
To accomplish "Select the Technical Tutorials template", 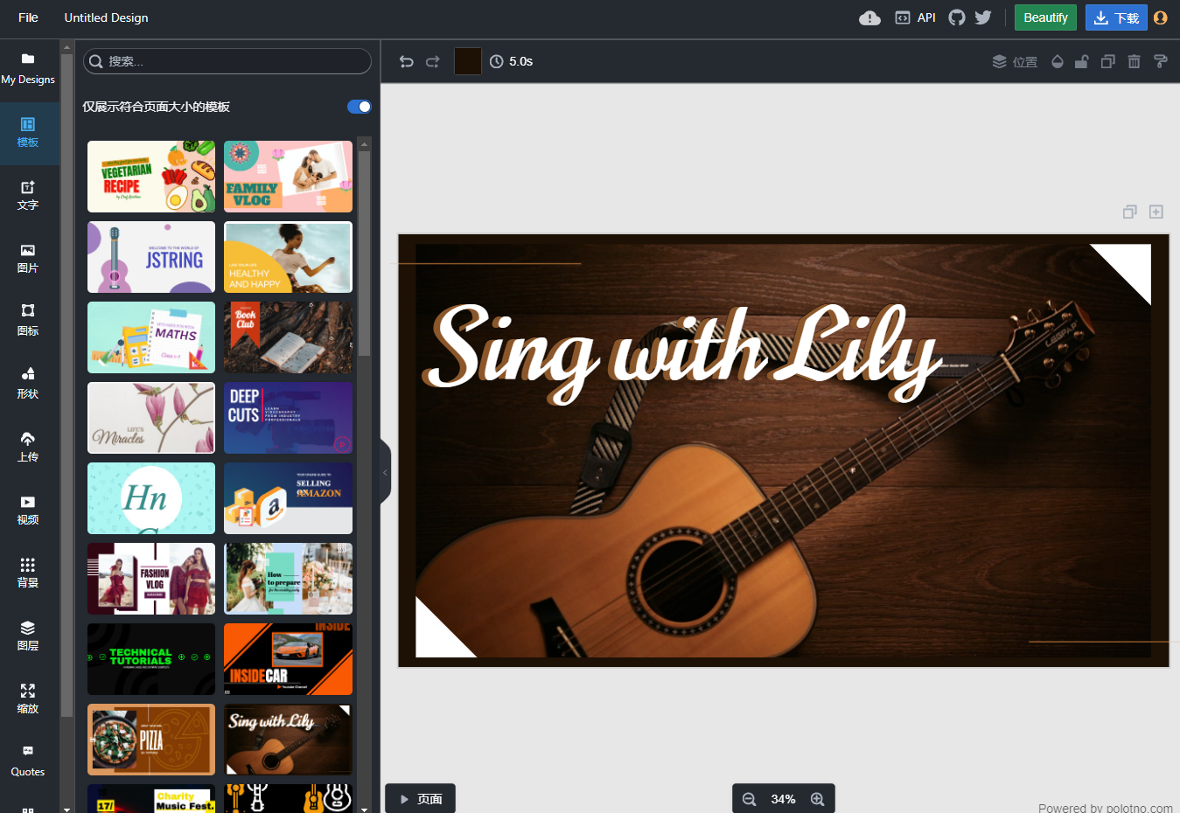I will (151, 659).
